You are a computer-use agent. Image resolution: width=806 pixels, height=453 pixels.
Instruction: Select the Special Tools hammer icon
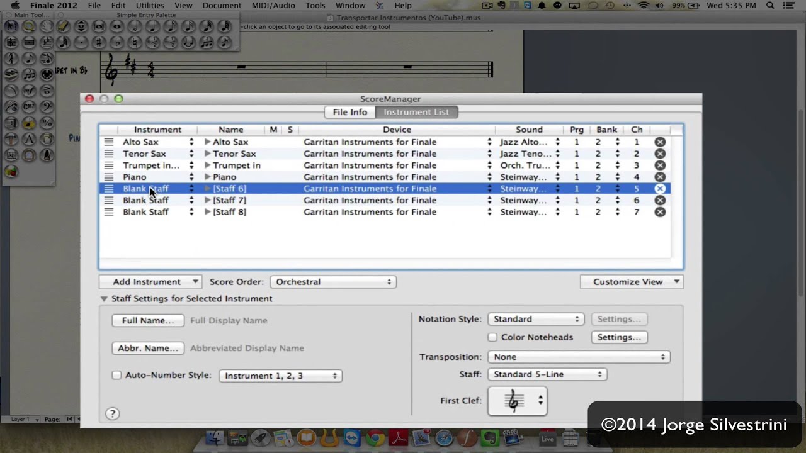pyautogui.click(x=11, y=139)
